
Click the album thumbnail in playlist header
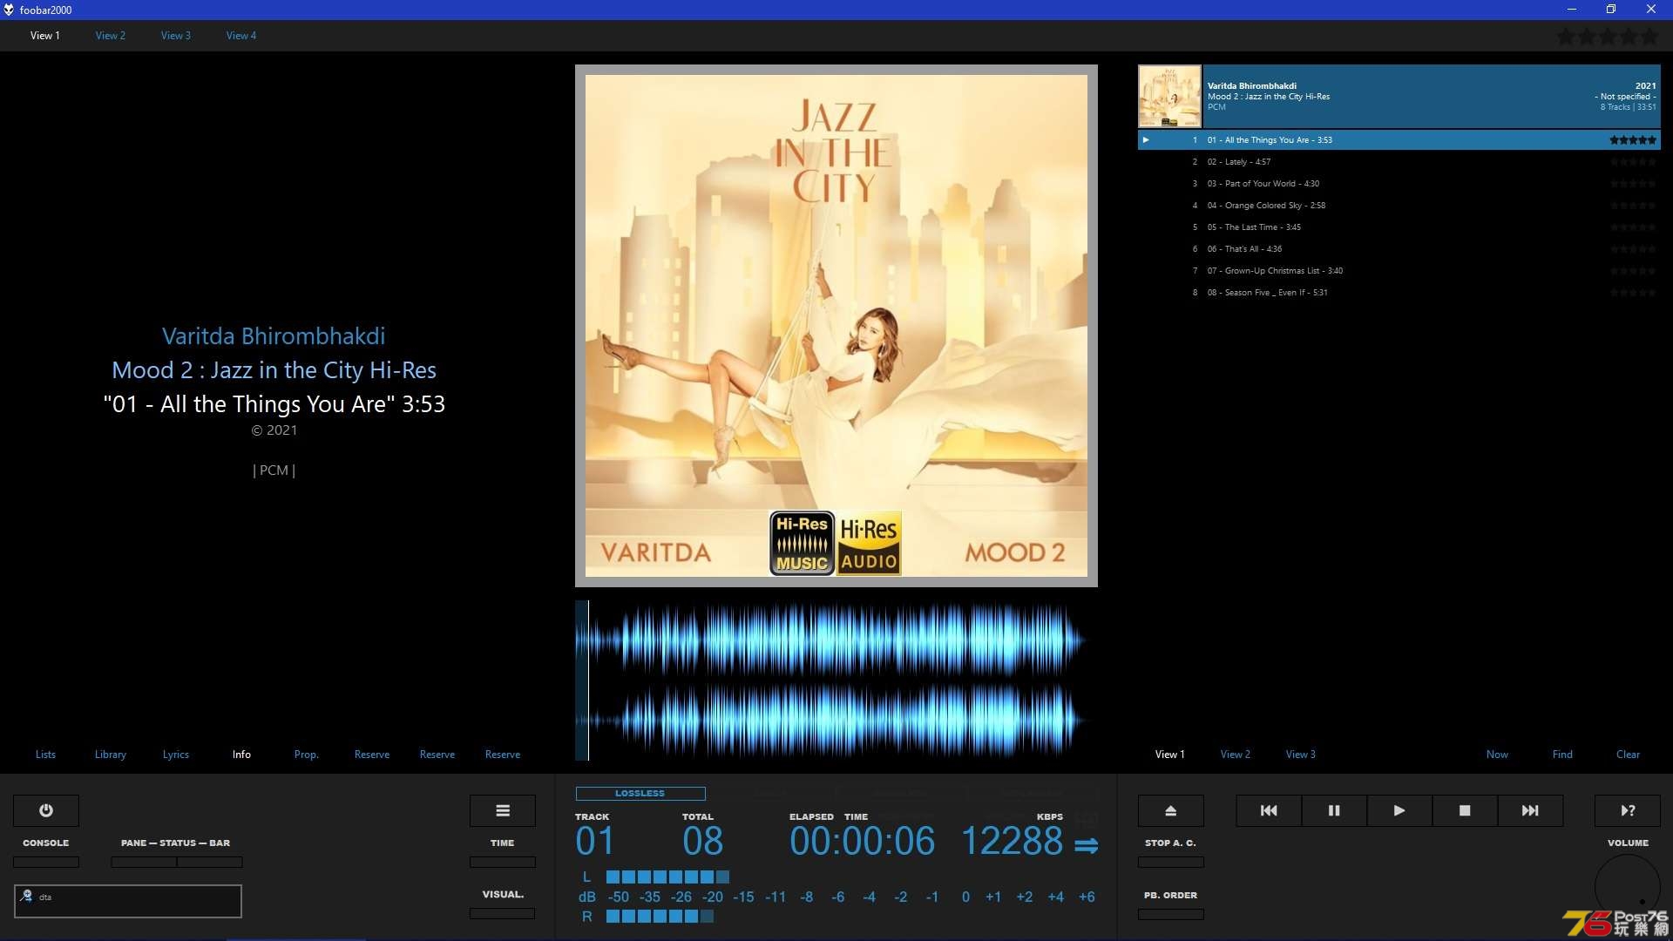[1169, 97]
